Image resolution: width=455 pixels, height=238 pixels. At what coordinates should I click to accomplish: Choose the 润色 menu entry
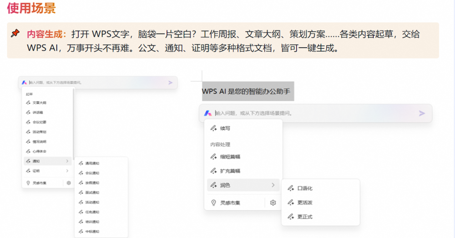(243, 185)
